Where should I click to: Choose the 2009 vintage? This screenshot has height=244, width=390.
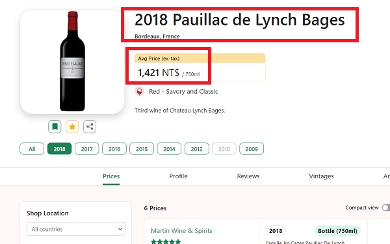(252, 149)
